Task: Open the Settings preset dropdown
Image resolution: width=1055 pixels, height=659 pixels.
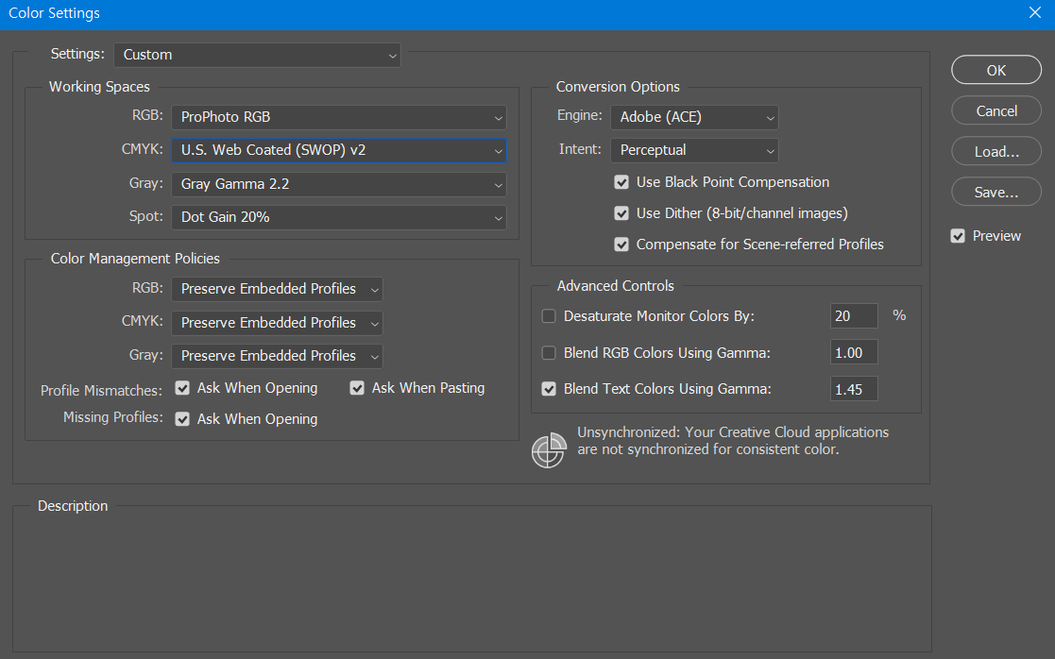Action: click(x=257, y=55)
